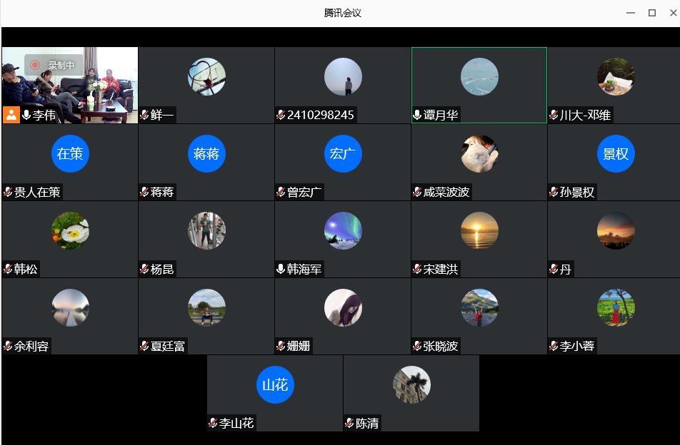Click the name label 2410298245
This screenshot has height=445, width=680.
pos(320,116)
